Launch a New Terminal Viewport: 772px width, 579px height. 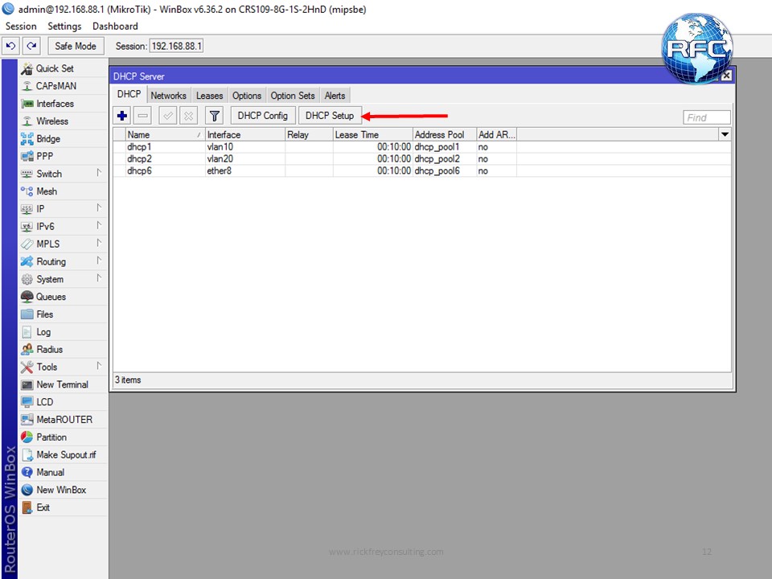click(63, 384)
